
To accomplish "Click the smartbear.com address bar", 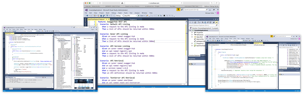I will pyautogui.click(x=154, y=3).
